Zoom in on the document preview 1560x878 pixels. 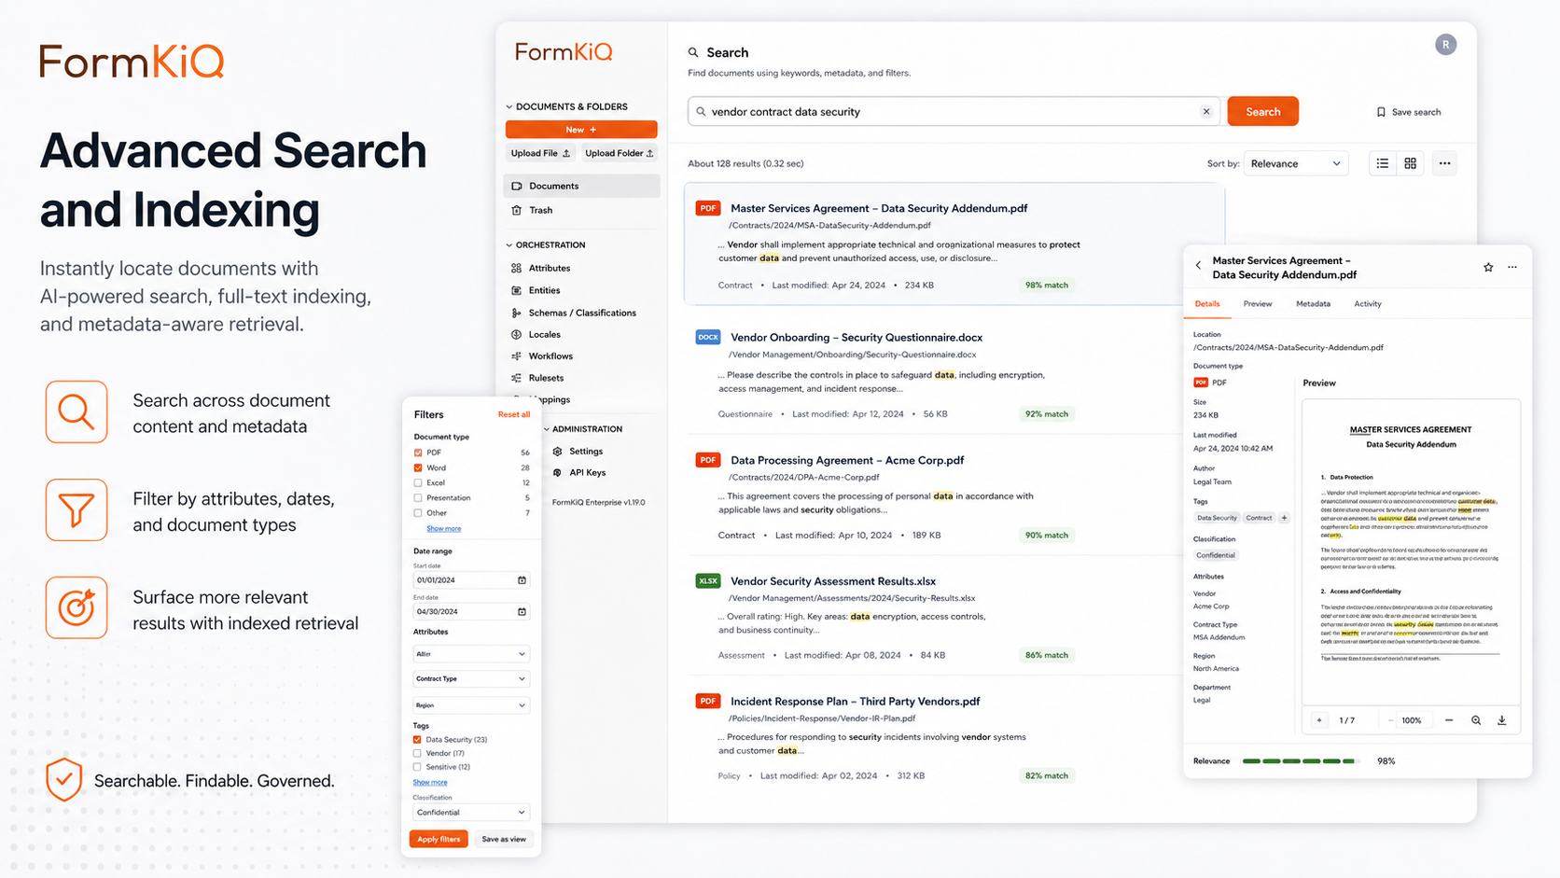click(1476, 720)
